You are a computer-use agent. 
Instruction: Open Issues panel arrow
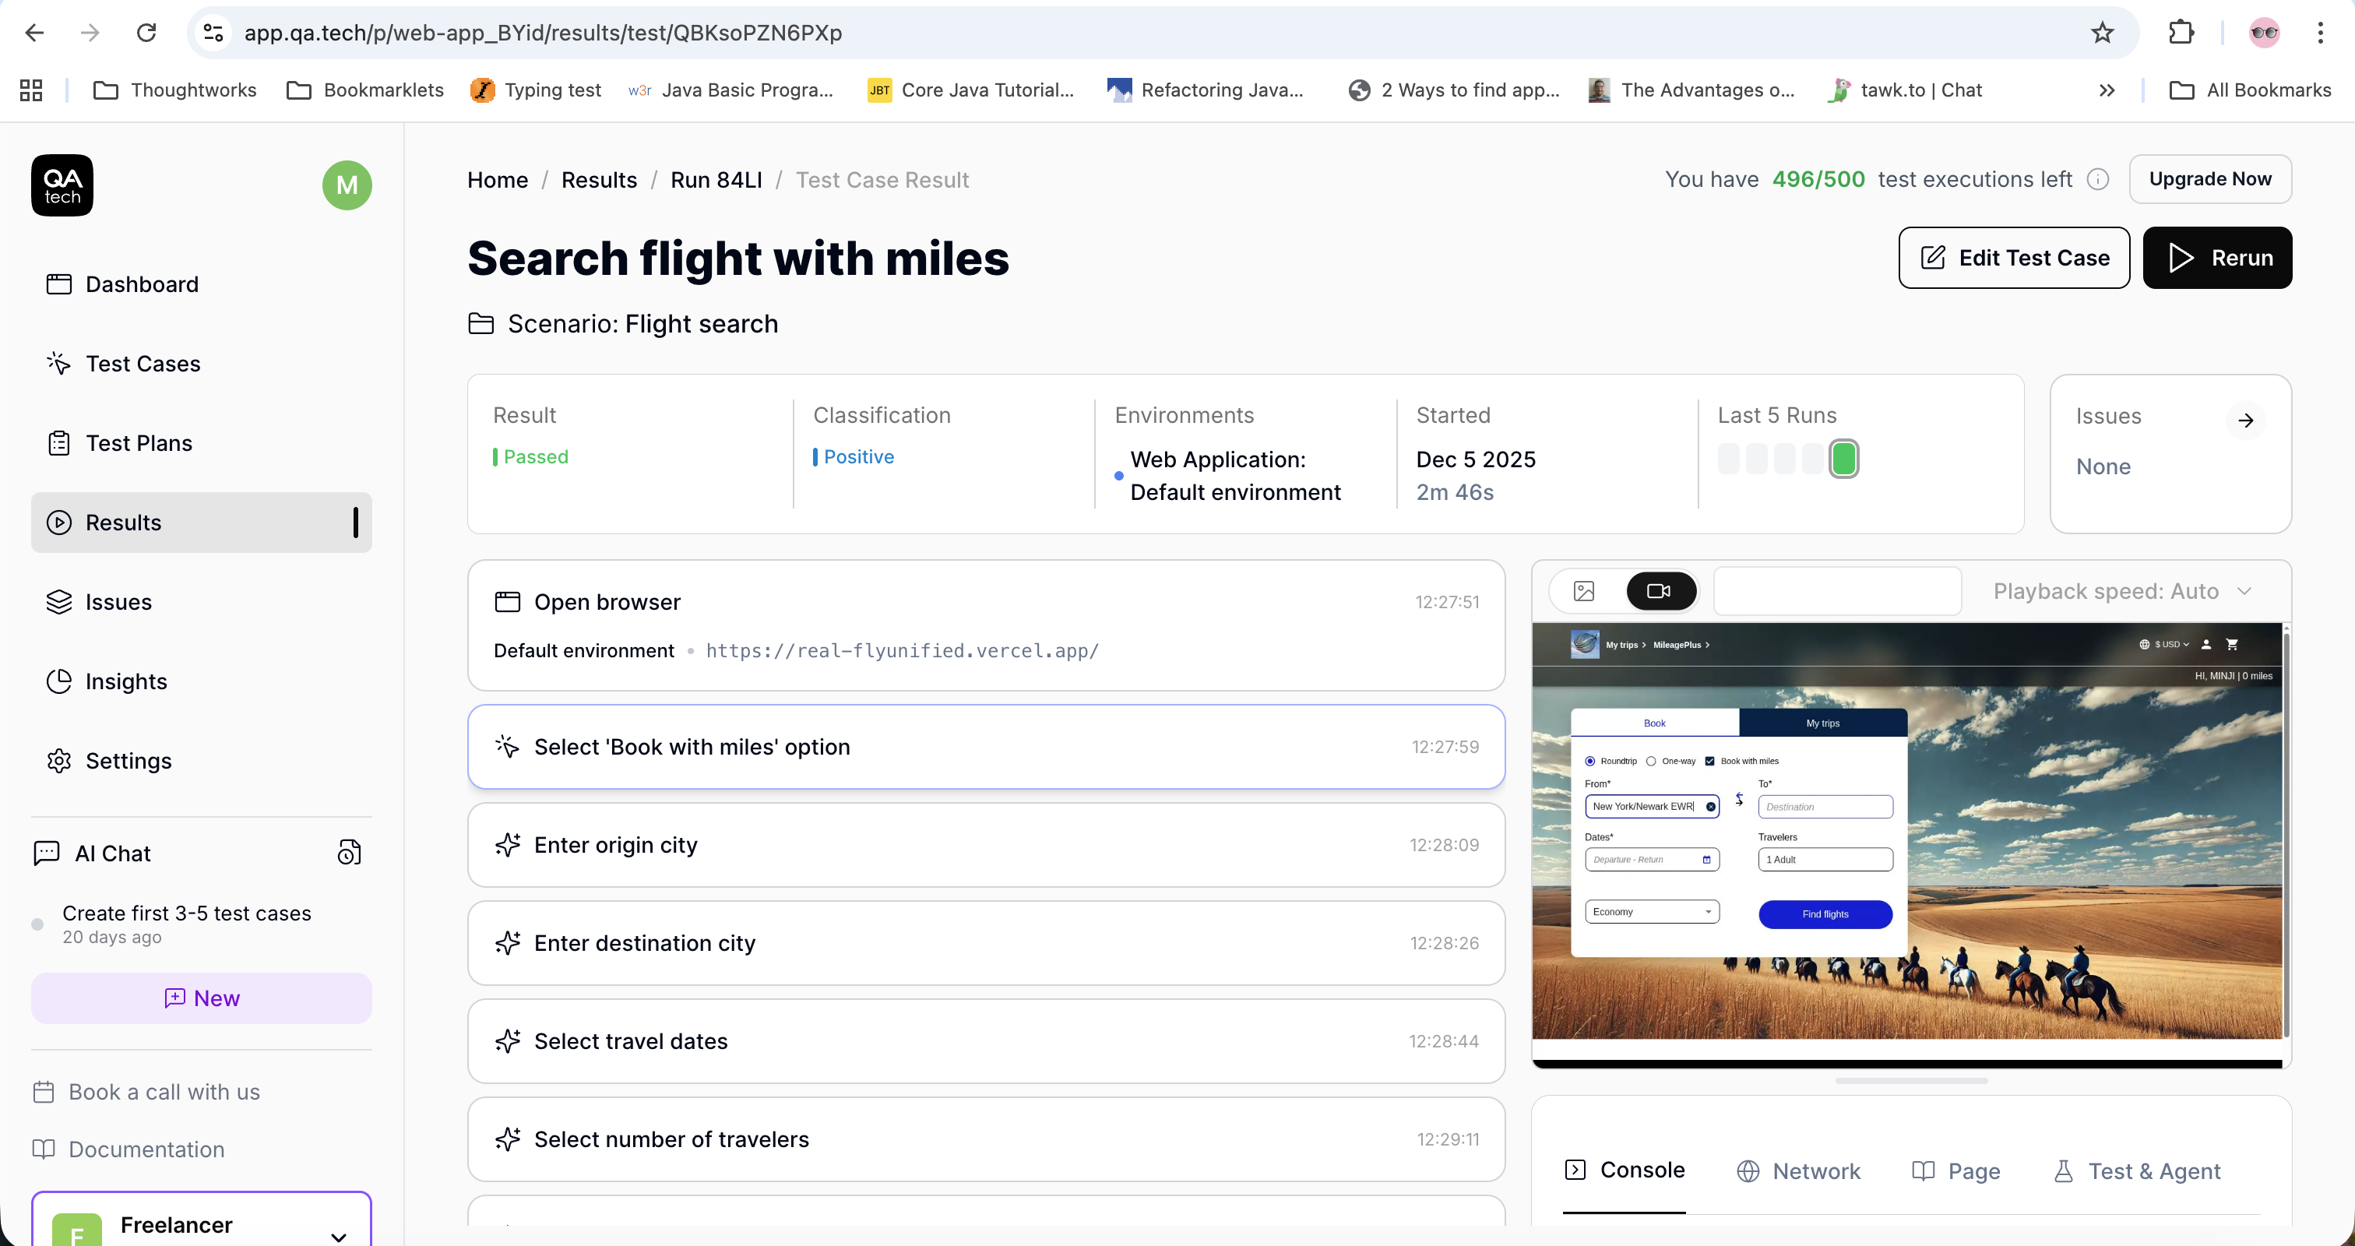tap(2245, 421)
